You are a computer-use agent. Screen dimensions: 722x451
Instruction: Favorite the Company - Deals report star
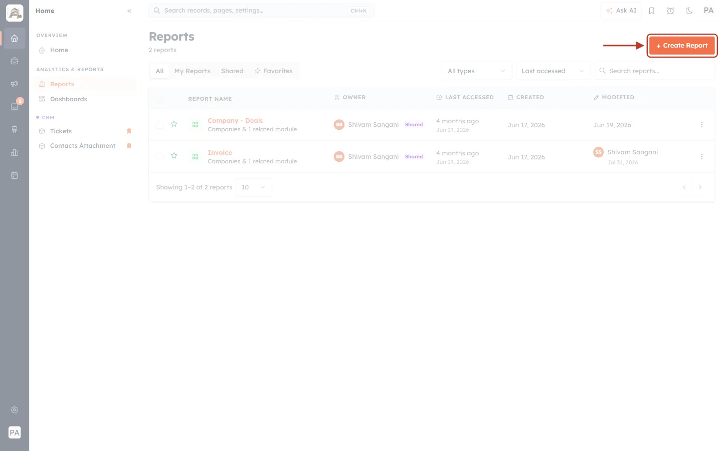tap(174, 124)
